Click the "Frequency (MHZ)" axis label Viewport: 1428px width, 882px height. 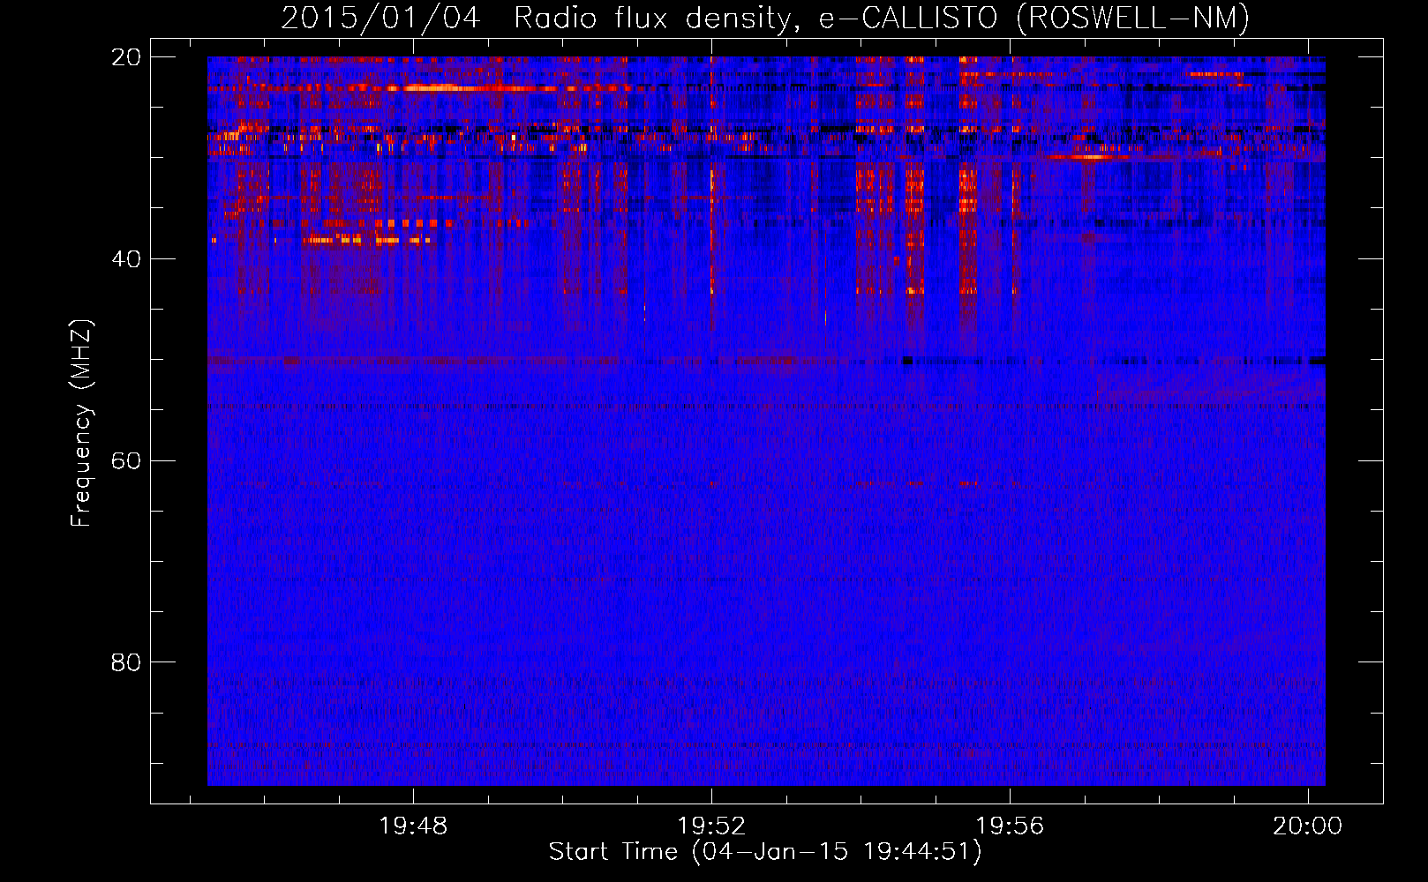point(80,423)
